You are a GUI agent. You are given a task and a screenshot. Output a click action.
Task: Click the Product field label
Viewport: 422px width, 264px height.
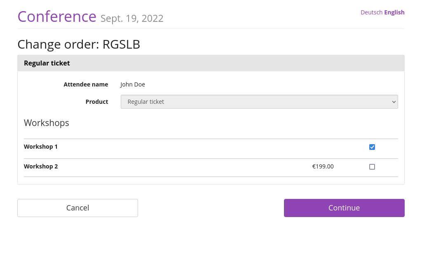click(x=97, y=102)
